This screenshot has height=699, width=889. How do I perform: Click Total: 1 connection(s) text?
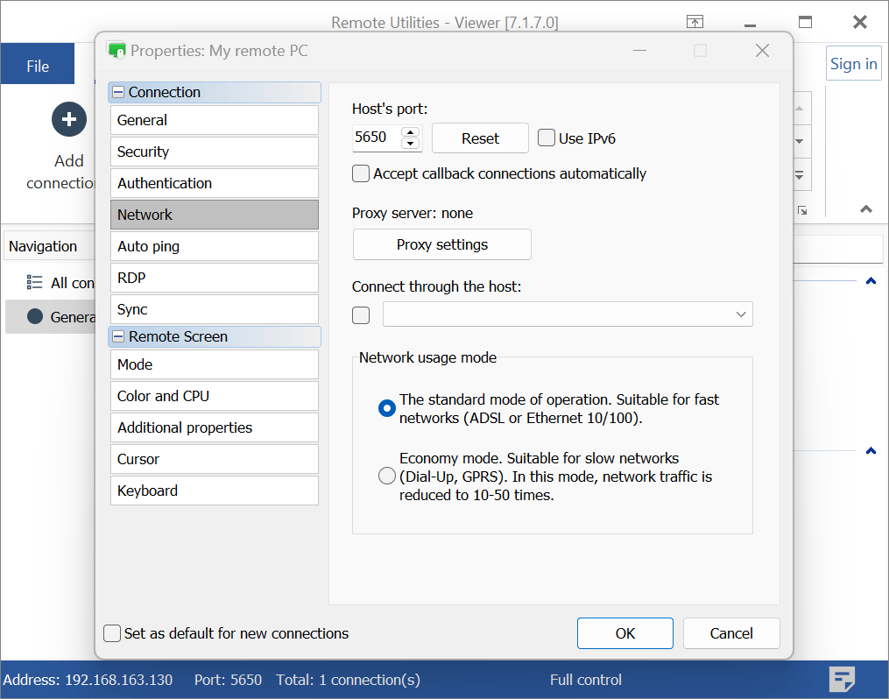[x=348, y=680]
